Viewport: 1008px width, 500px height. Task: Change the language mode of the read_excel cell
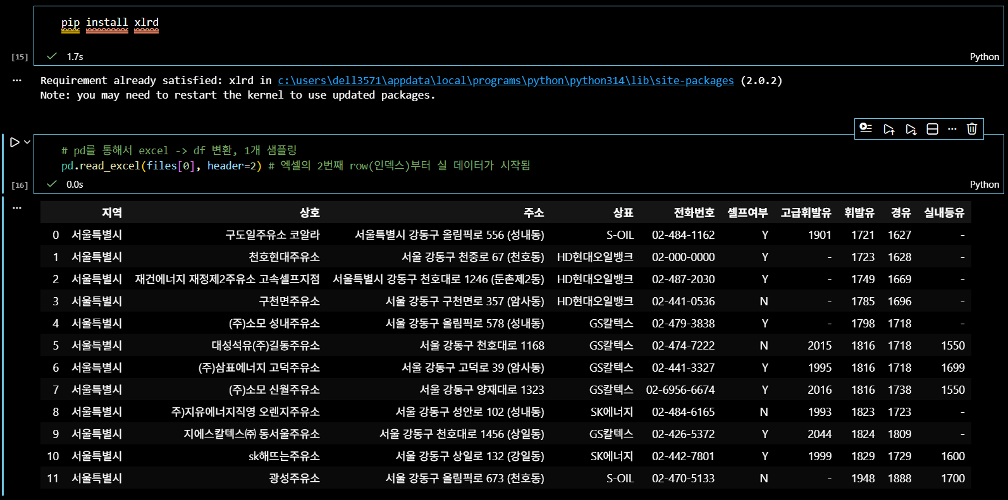[x=985, y=185]
